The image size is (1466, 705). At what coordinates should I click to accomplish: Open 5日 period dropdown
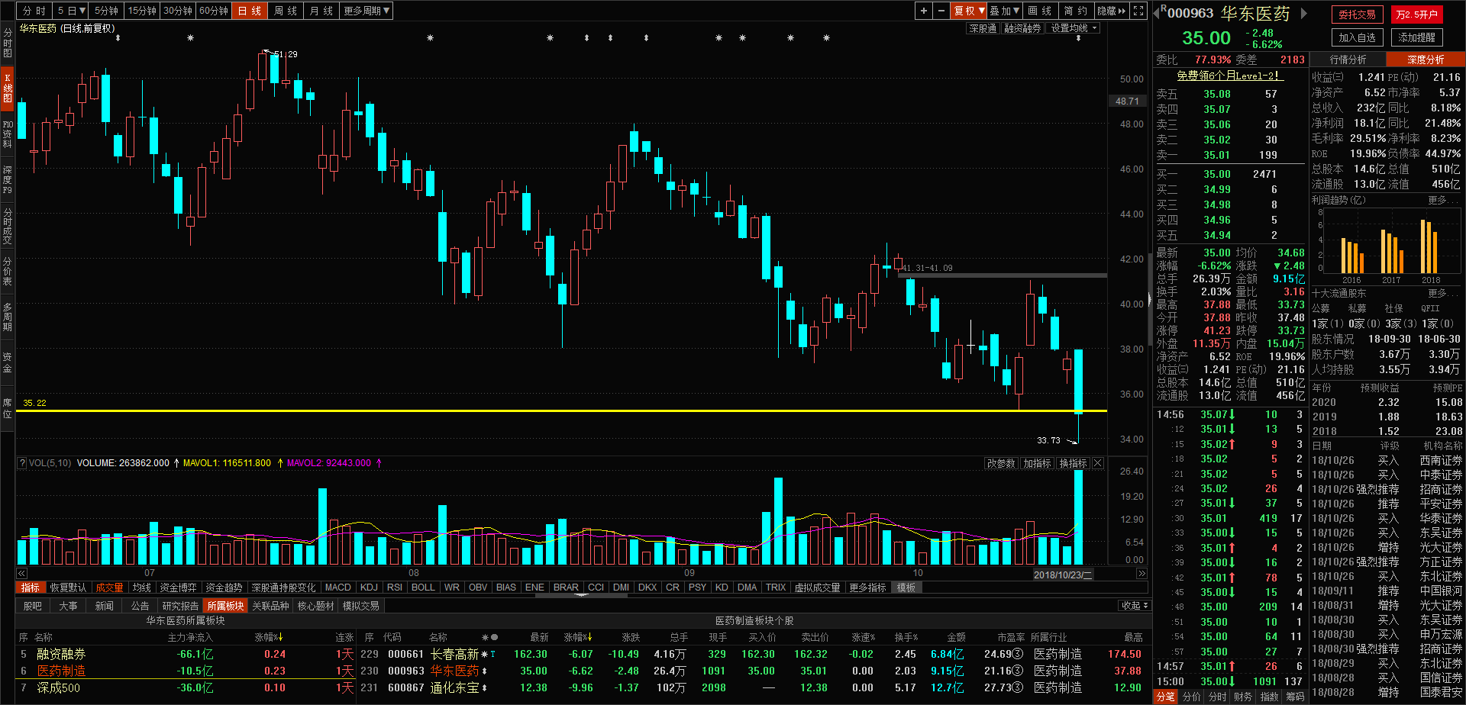click(70, 11)
